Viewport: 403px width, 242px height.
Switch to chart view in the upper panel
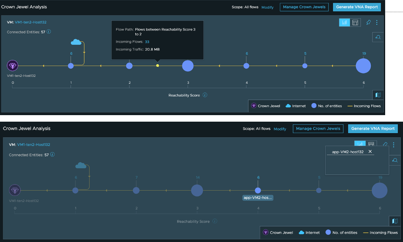point(345,23)
